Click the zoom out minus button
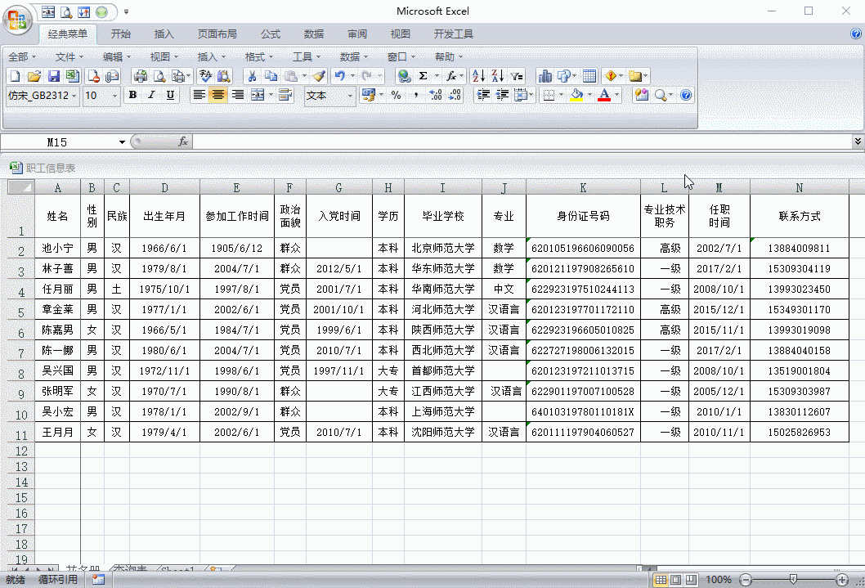 (746, 580)
